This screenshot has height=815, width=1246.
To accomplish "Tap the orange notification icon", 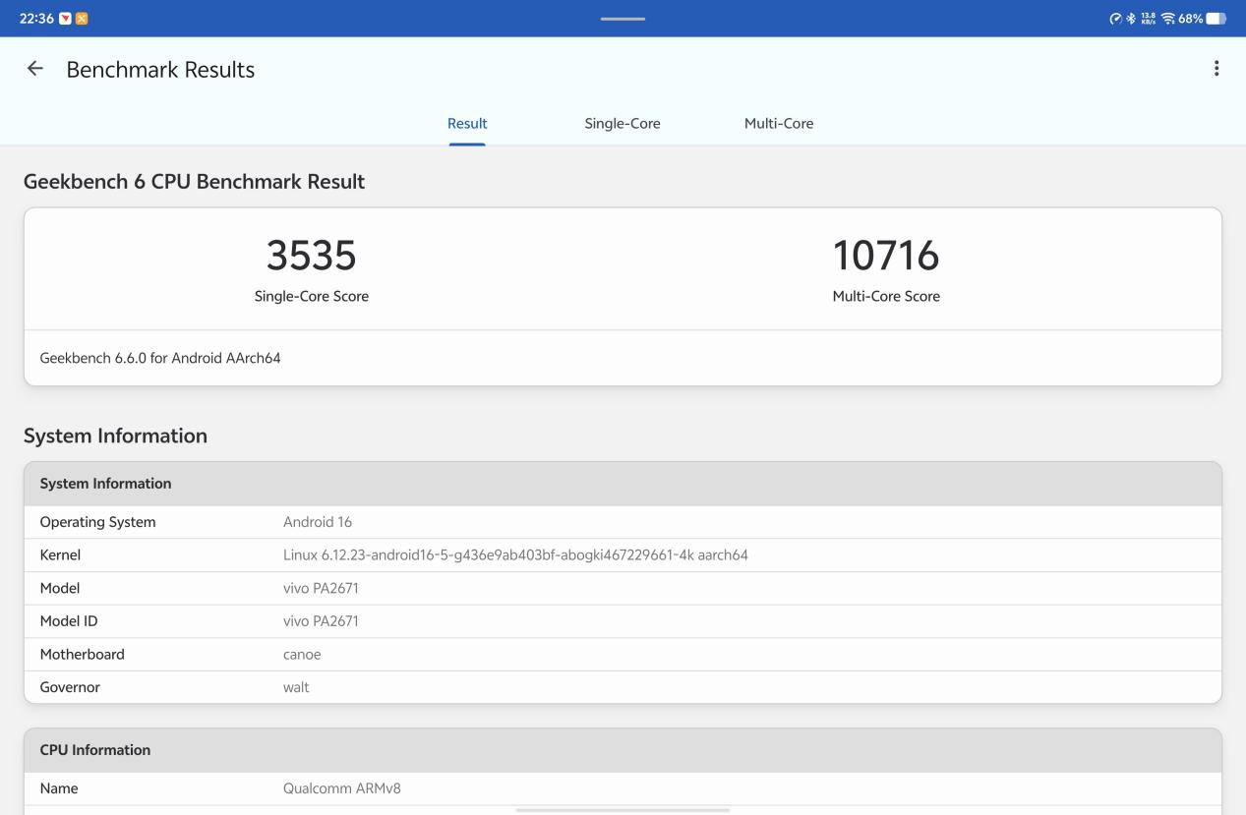I will pyautogui.click(x=82, y=19).
